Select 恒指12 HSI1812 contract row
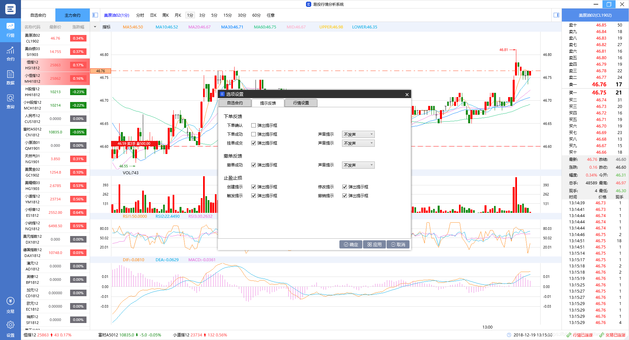The image size is (629, 340). (x=55, y=65)
